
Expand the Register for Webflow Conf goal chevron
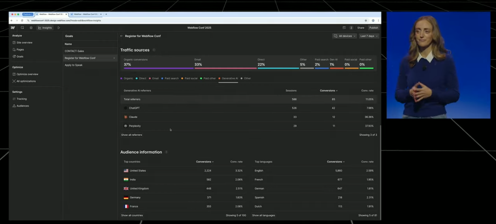pos(114,58)
